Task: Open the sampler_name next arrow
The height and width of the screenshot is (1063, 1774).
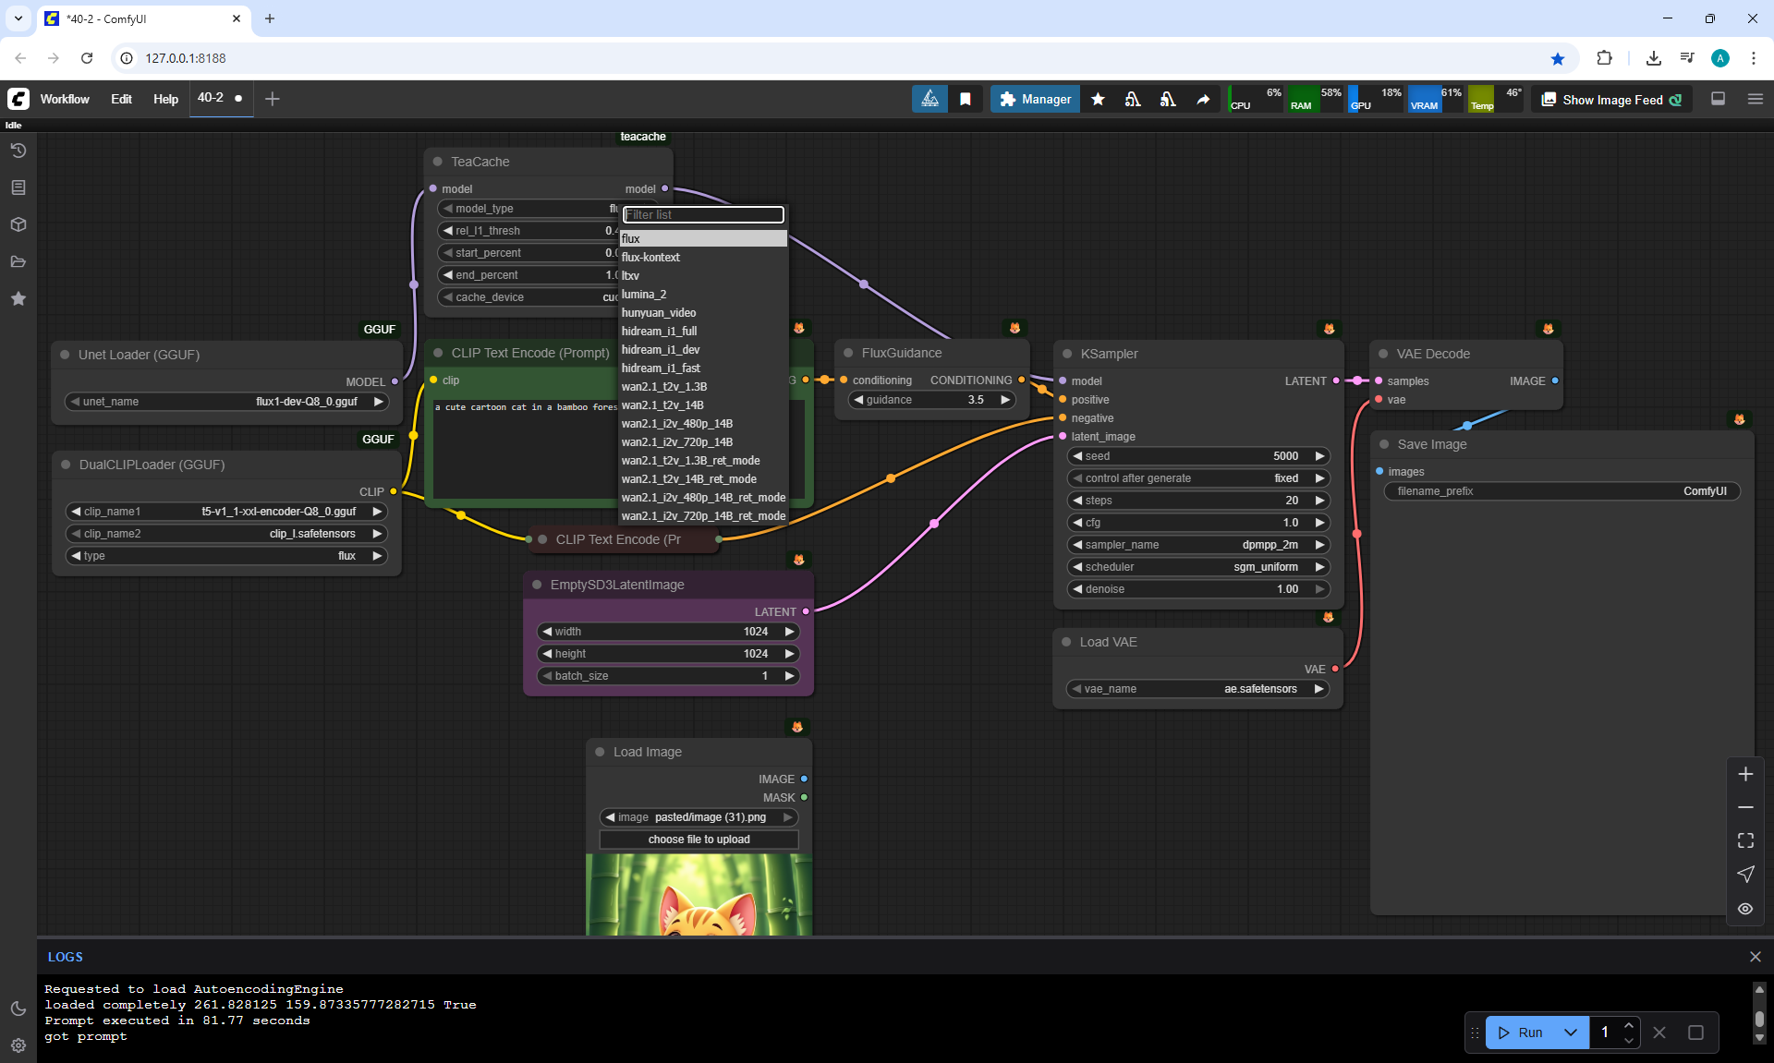Action: [1319, 545]
